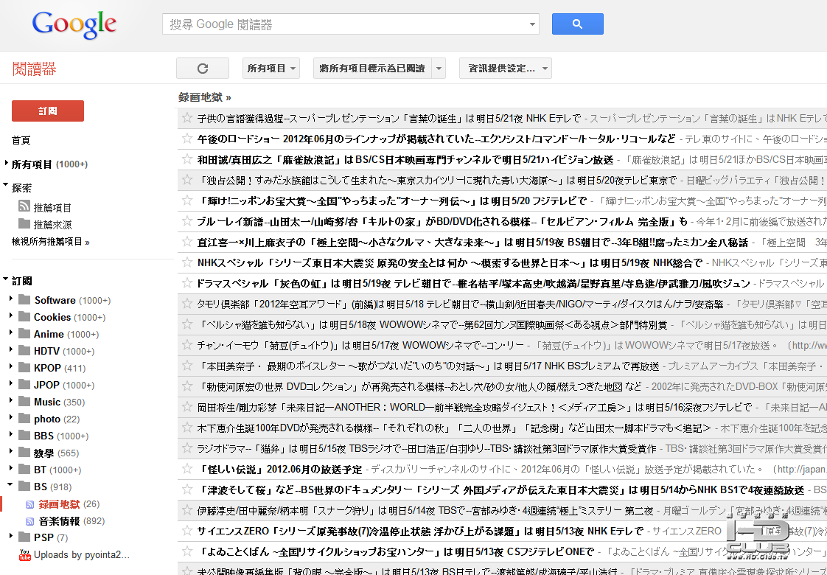Click the Software folder icon
Image resolution: width=827 pixels, height=575 pixels.
pos(24,299)
